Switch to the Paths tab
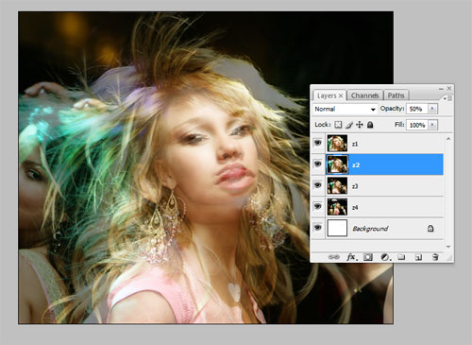This screenshot has height=345, width=472. click(396, 95)
